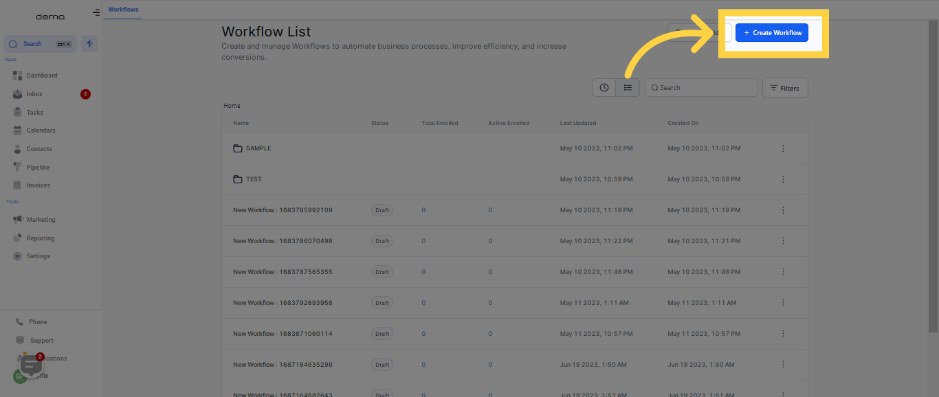Click inside the workflow Search field
The width and height of the screenshot is (939, 397).
click(700, 87)
